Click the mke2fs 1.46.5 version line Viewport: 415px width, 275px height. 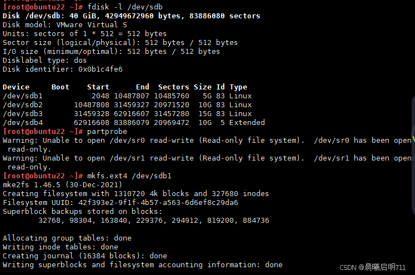(62, 185)
